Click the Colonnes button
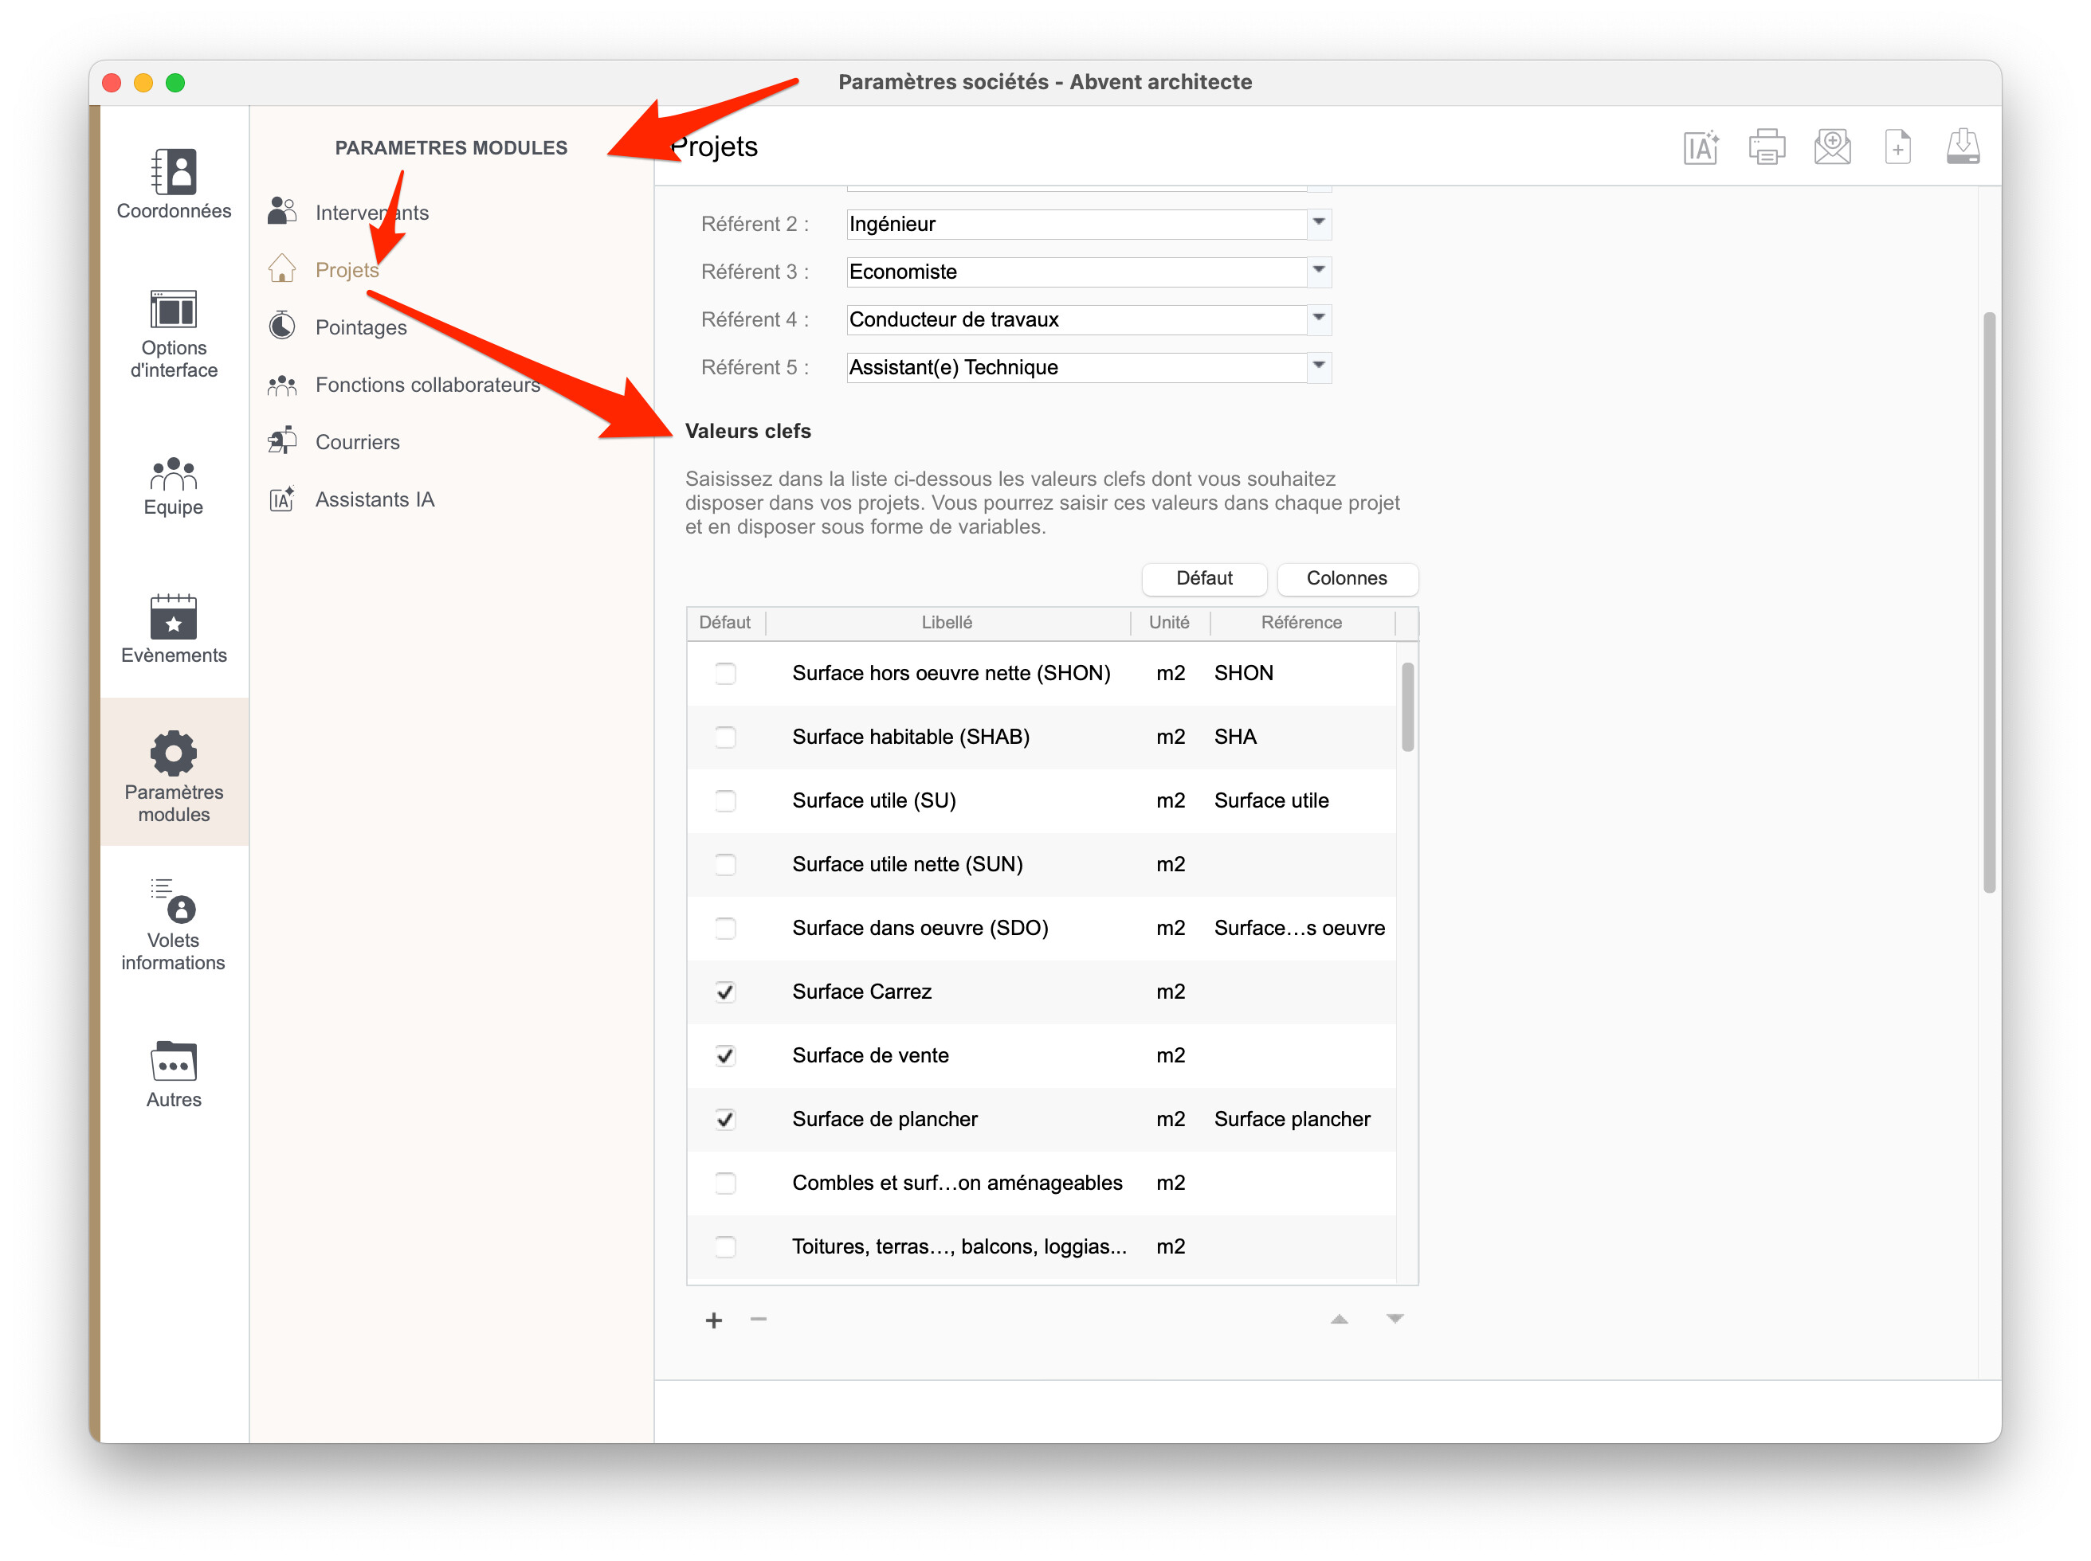 [x=1347, y=578]
